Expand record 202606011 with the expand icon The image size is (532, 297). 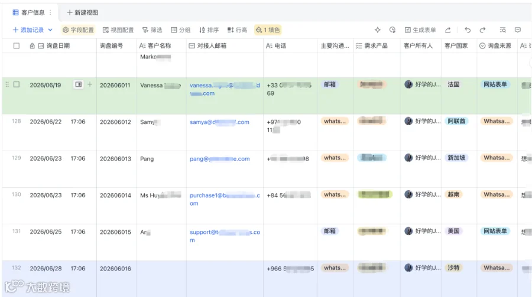pos(79,84)
